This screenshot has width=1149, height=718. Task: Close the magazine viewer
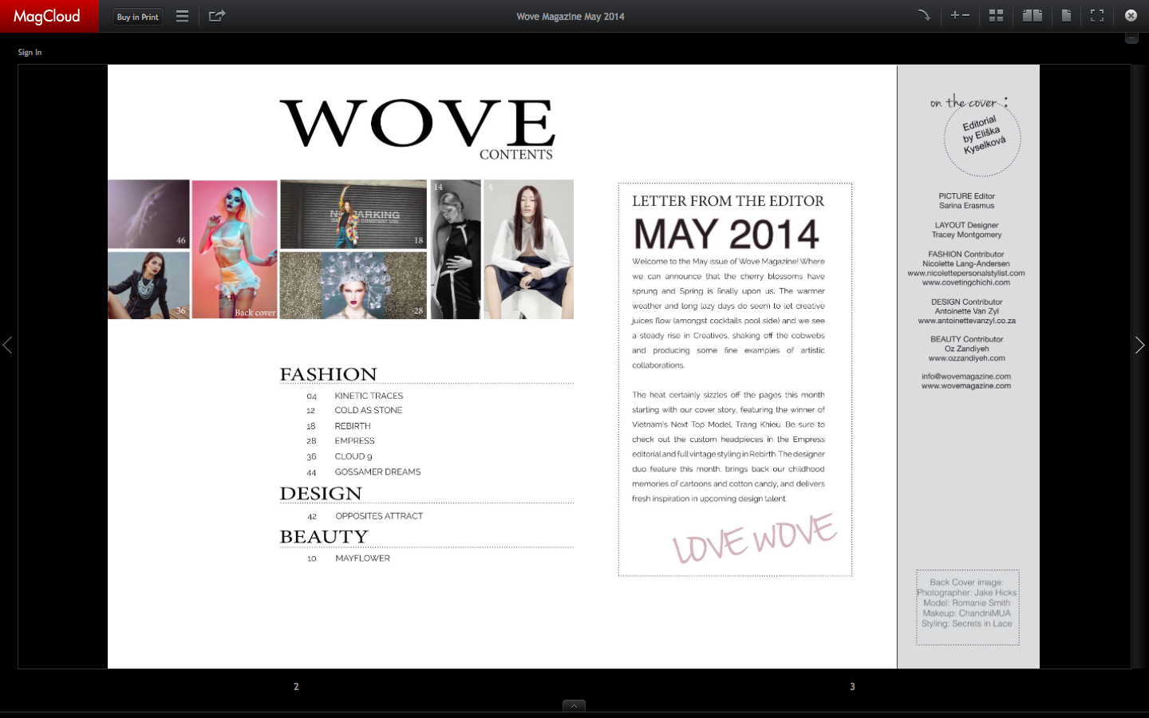click(1131, 15)
